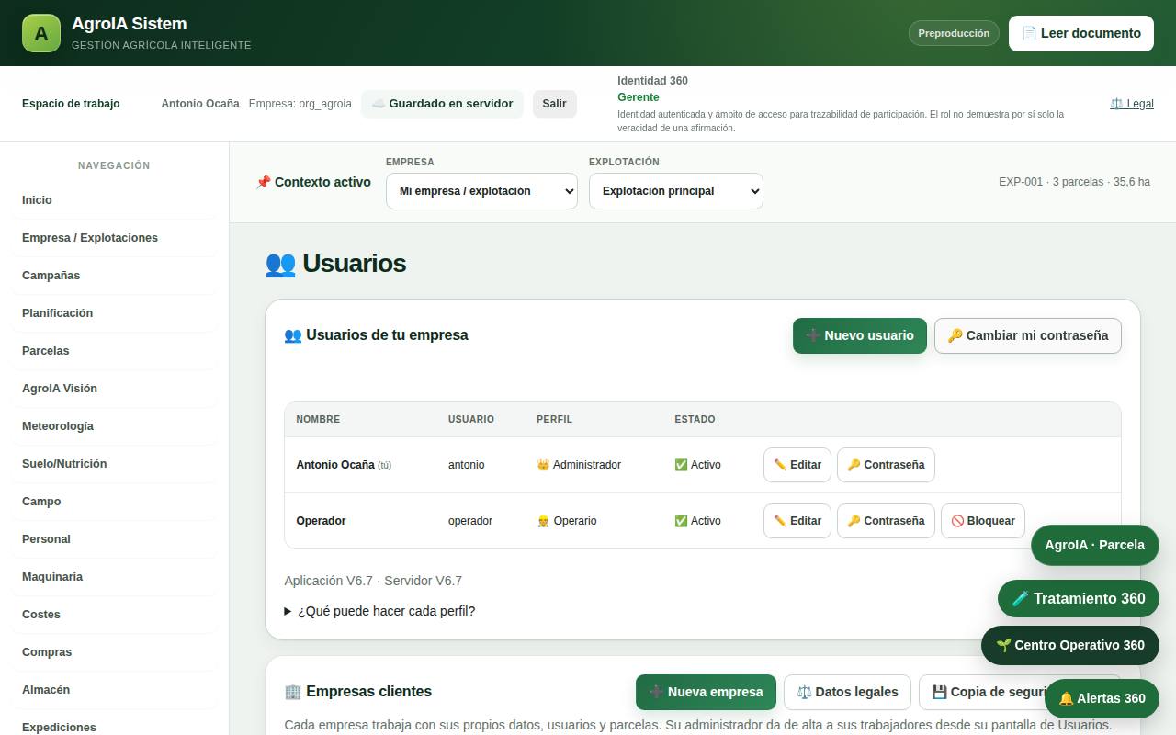
Task: Edit the Antonio Ocaña user
Action: pyautogui.click(x=797, y=465)
